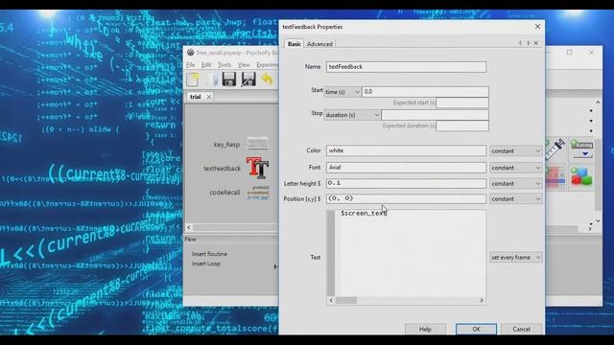The width and height of the screenshot is (614, 345).
Task: Click the key_Resp component label
Action: click(226, 145)
